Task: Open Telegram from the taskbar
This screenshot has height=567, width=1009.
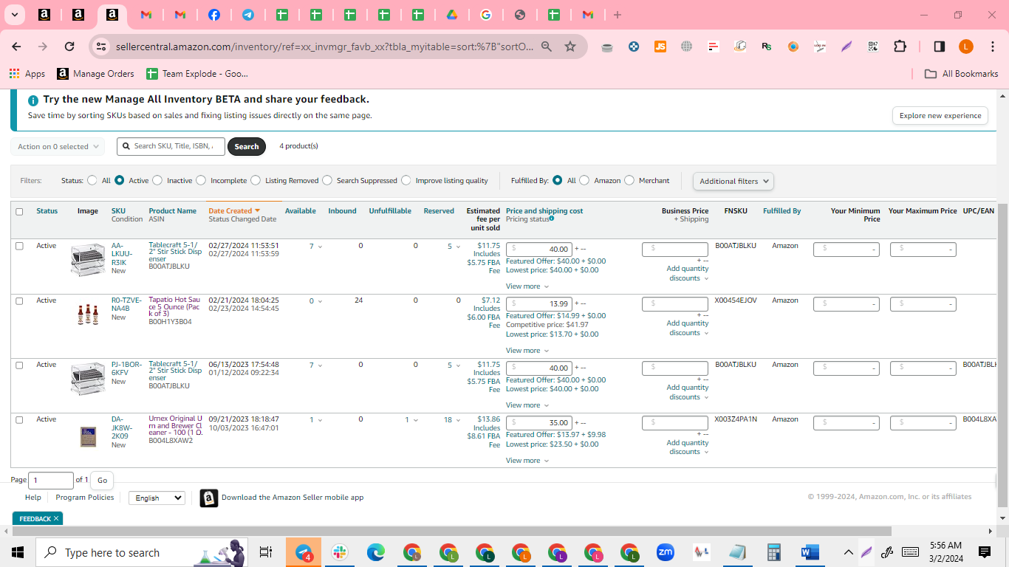Action: (304, 552)
